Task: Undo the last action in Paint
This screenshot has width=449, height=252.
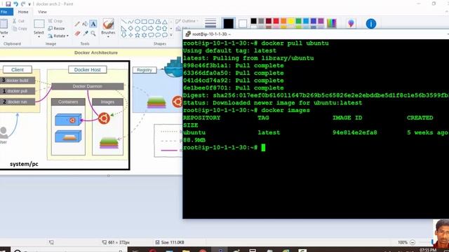Action: [x=15, y=4]
